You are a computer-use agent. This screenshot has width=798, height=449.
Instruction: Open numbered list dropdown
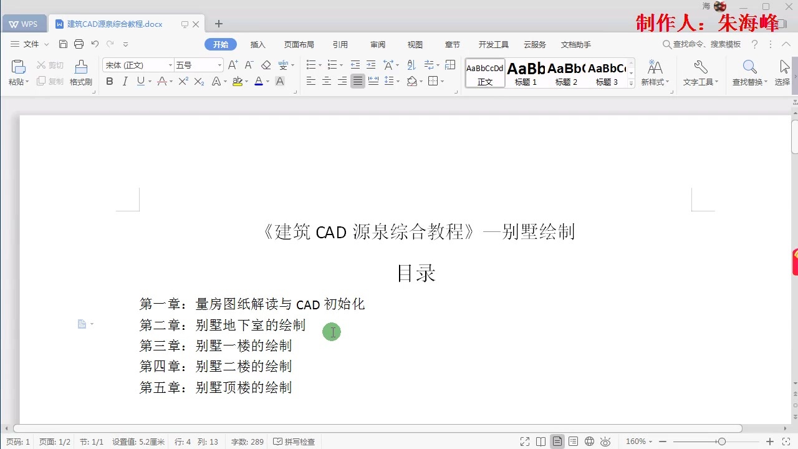(341, 65)
